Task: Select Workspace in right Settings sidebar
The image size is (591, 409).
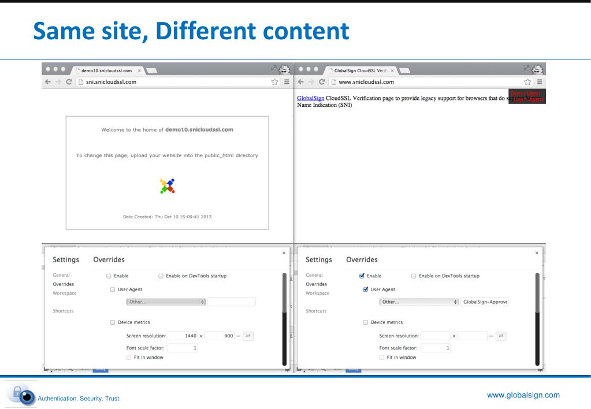Action: [x=317, y=293]
